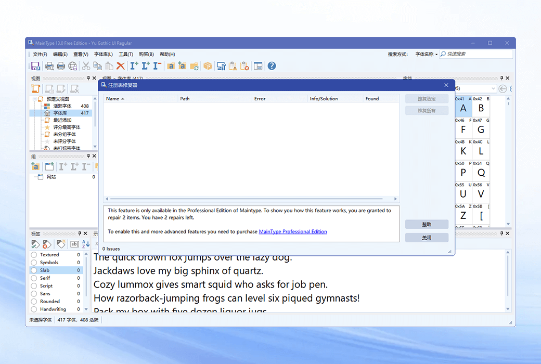Click the blue I-minus uninstall font icon
Screen dimensions: 541x364
click(157, 66)
